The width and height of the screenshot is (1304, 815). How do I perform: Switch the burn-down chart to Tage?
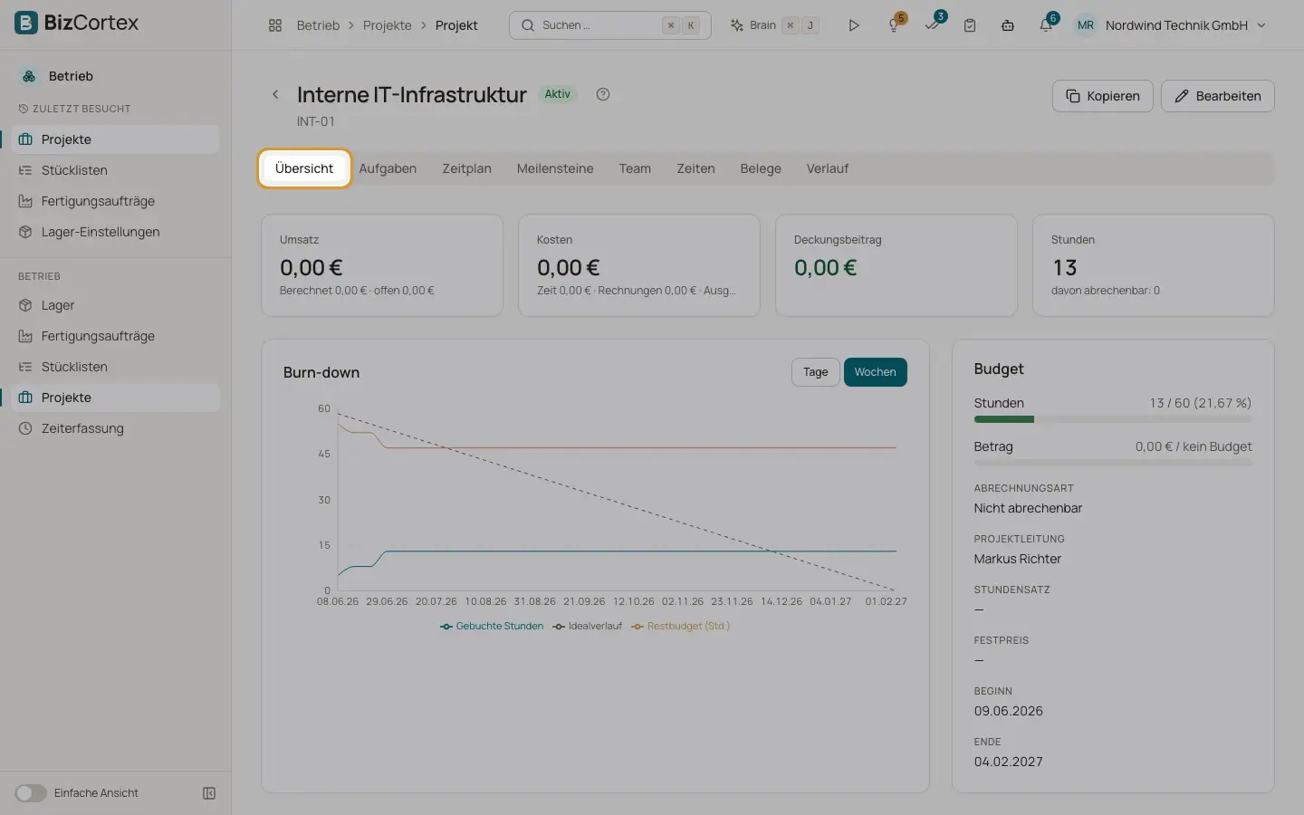[x=815, y=372]
